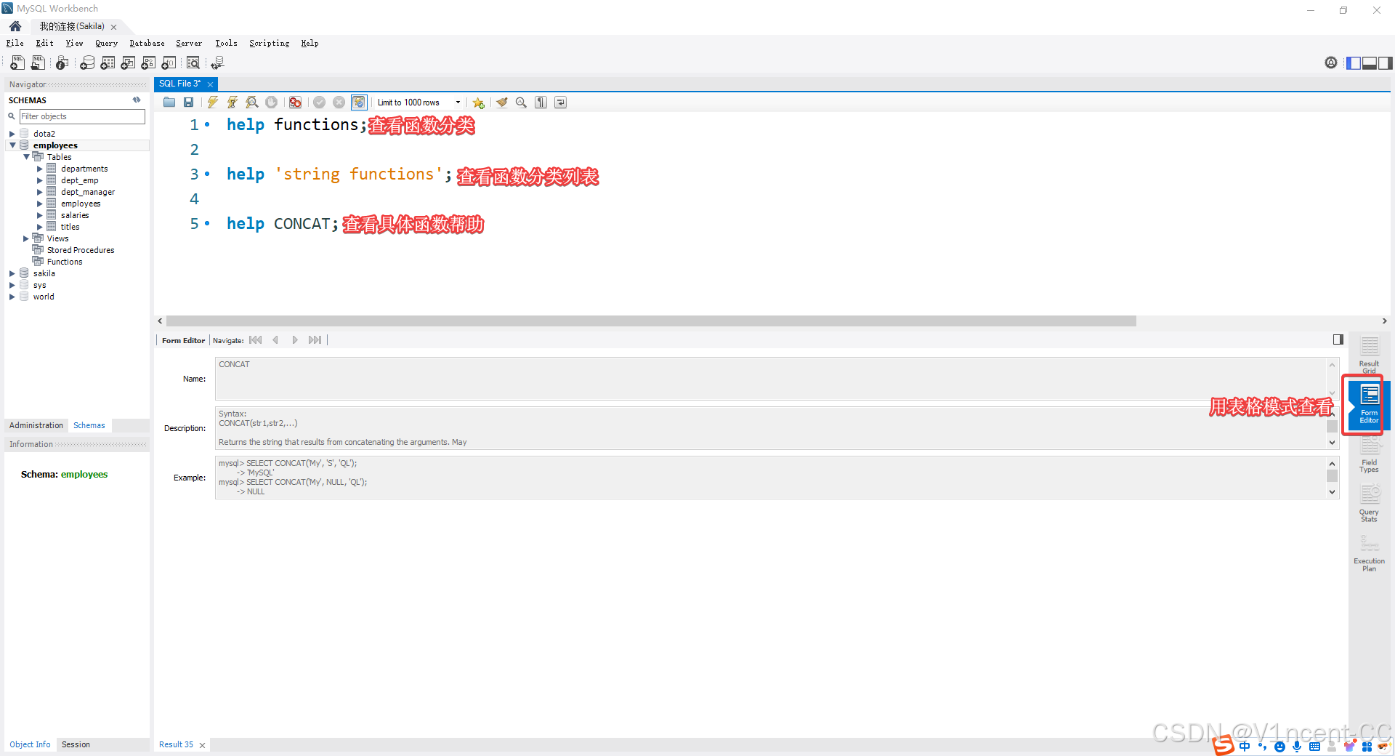Create a new SQL tab icon
The height and width of the screenshot is (756, 1395).
tap(17, 63)
